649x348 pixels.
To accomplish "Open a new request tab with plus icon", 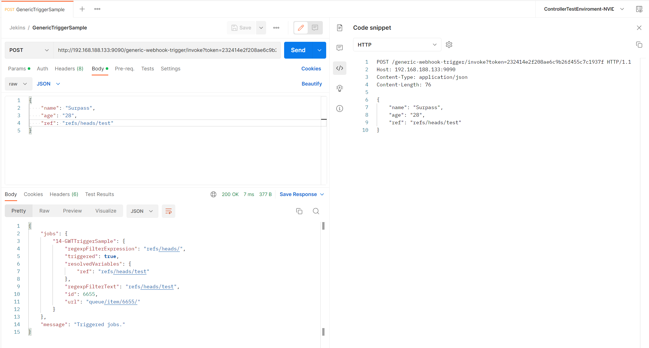I will (82, 9).
